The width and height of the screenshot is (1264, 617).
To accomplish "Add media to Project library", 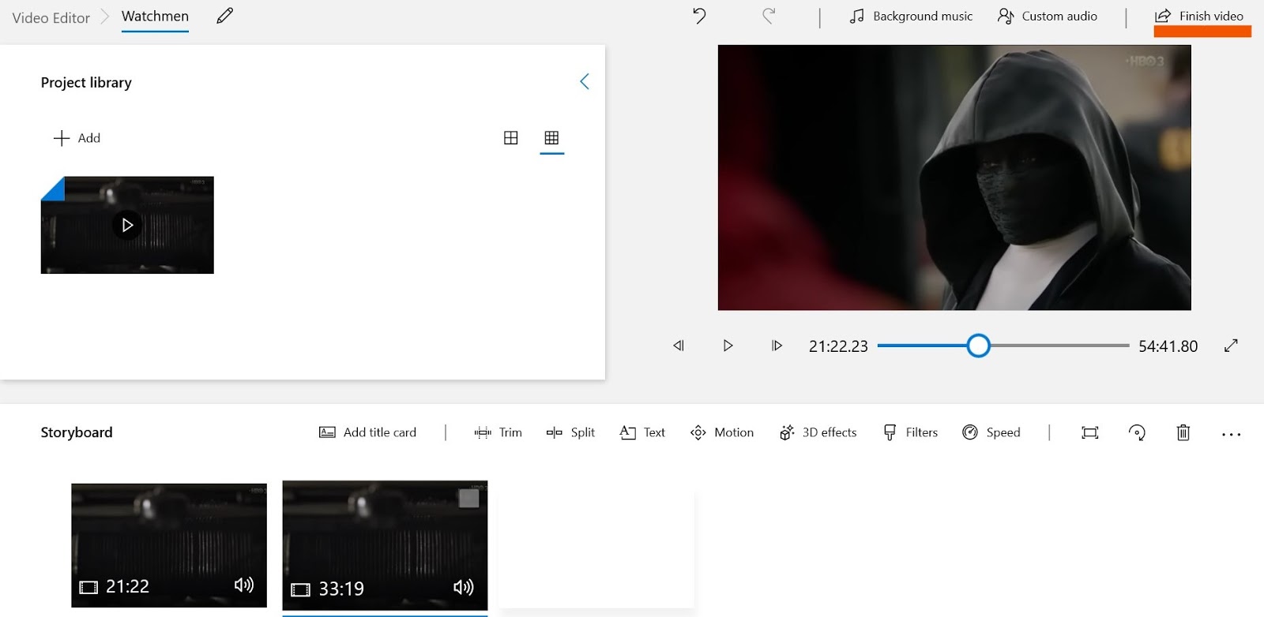I will [77, 138].
